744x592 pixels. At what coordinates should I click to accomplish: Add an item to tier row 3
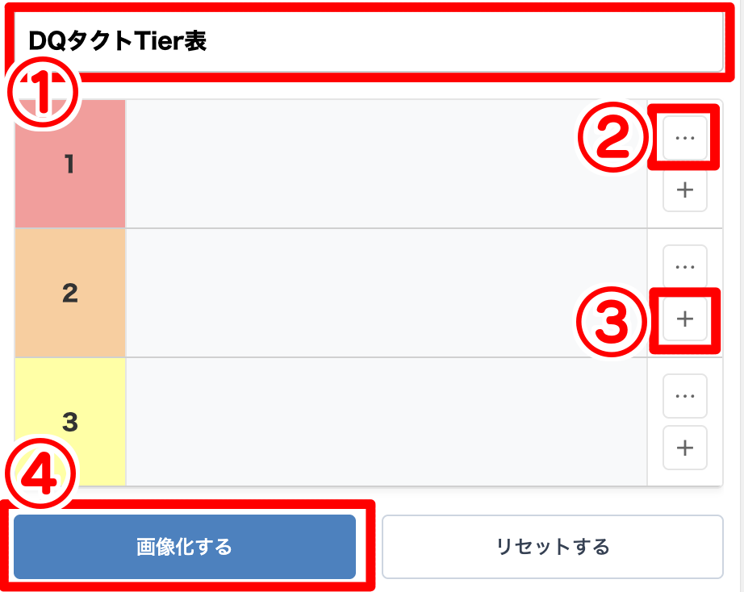coord(683,448)
